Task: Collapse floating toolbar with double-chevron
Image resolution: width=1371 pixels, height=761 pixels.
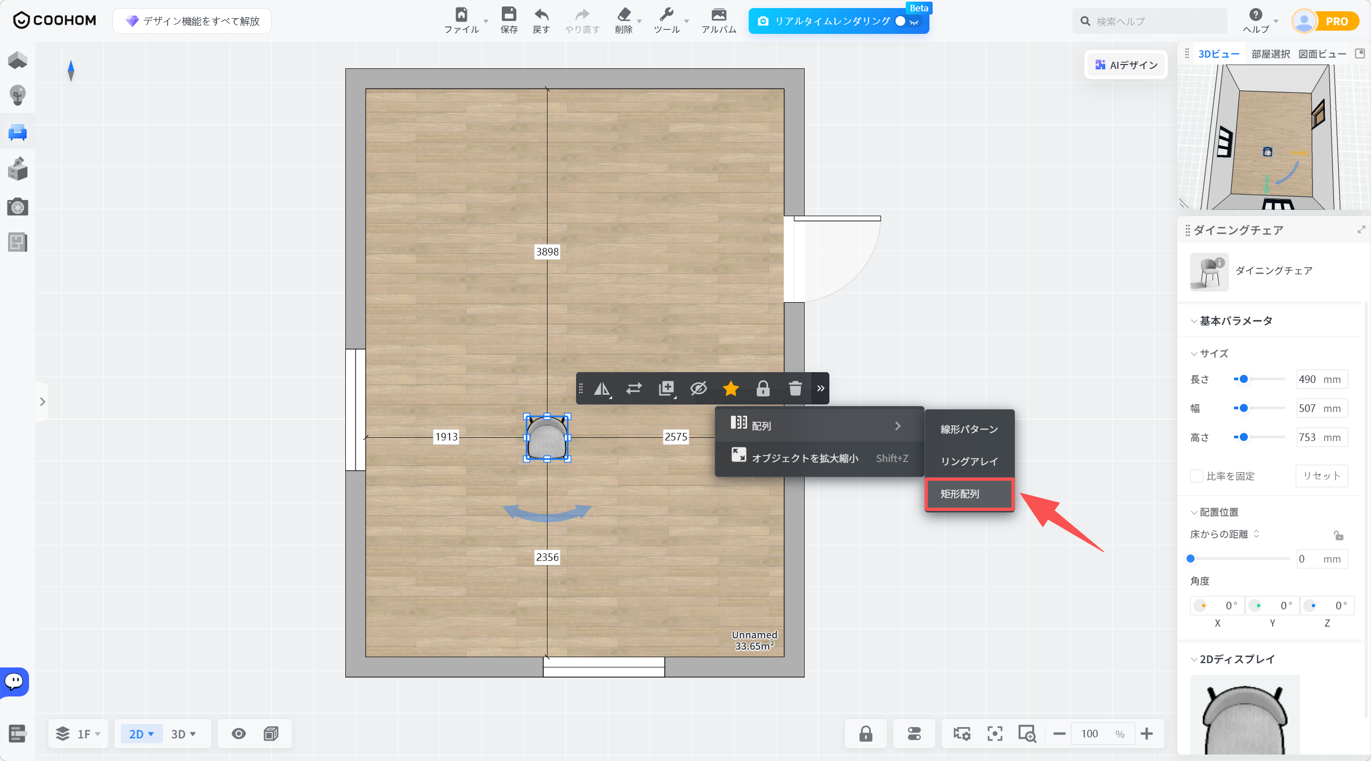Action: pyautogui.click(x=821, y=388)
